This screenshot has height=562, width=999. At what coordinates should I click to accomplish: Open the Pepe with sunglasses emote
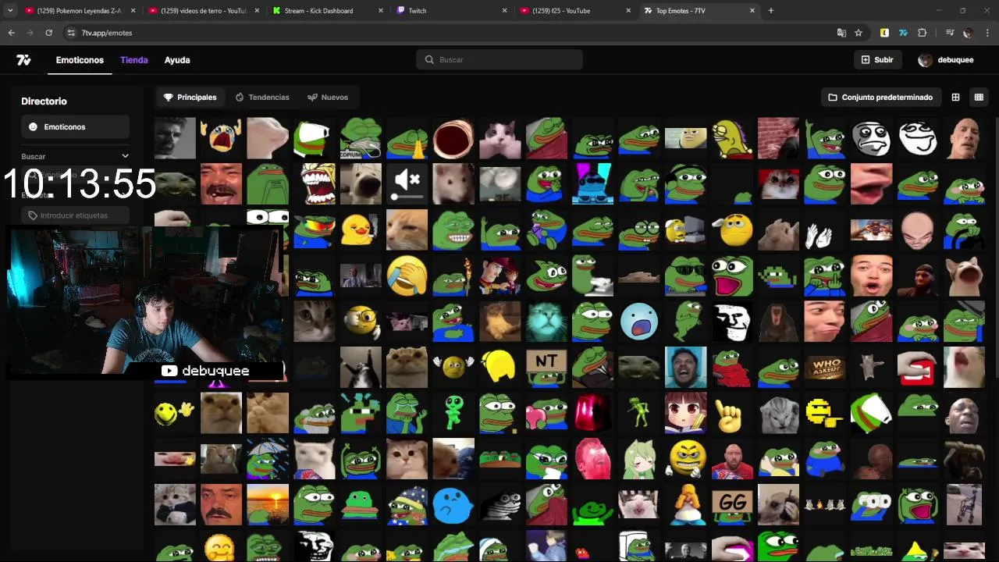pos(685,276)
